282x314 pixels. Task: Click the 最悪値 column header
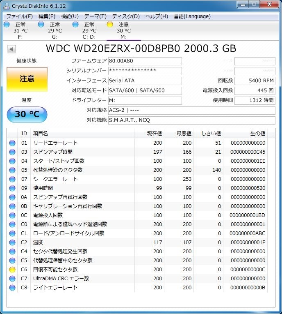click(179, 134)
